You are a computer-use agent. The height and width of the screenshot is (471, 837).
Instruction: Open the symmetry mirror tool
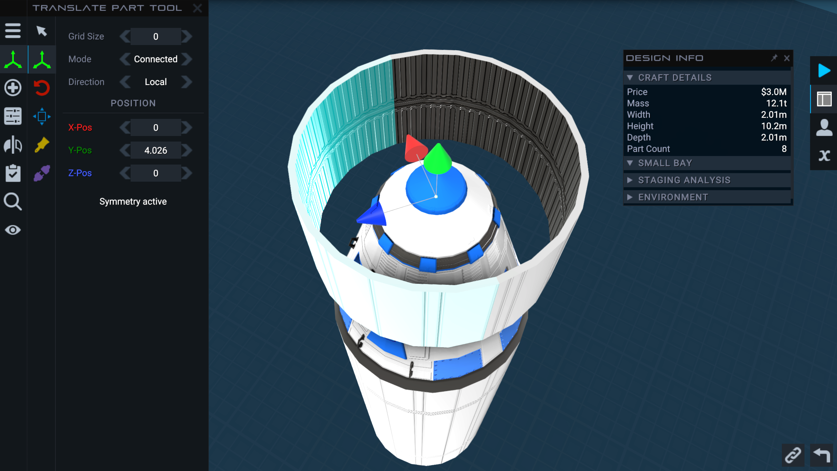[13, 145]
